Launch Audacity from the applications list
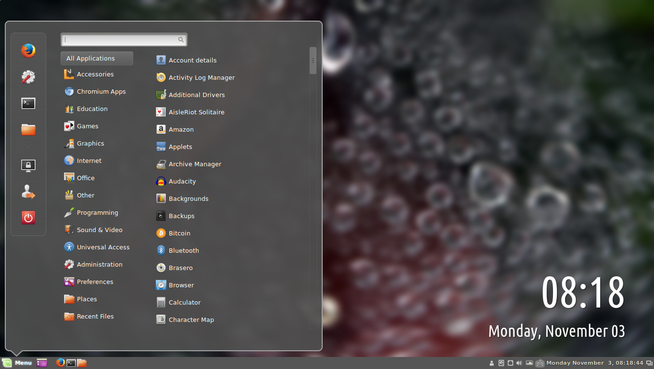654x369 pixels. pyautogui.click(x=182, y=182)
